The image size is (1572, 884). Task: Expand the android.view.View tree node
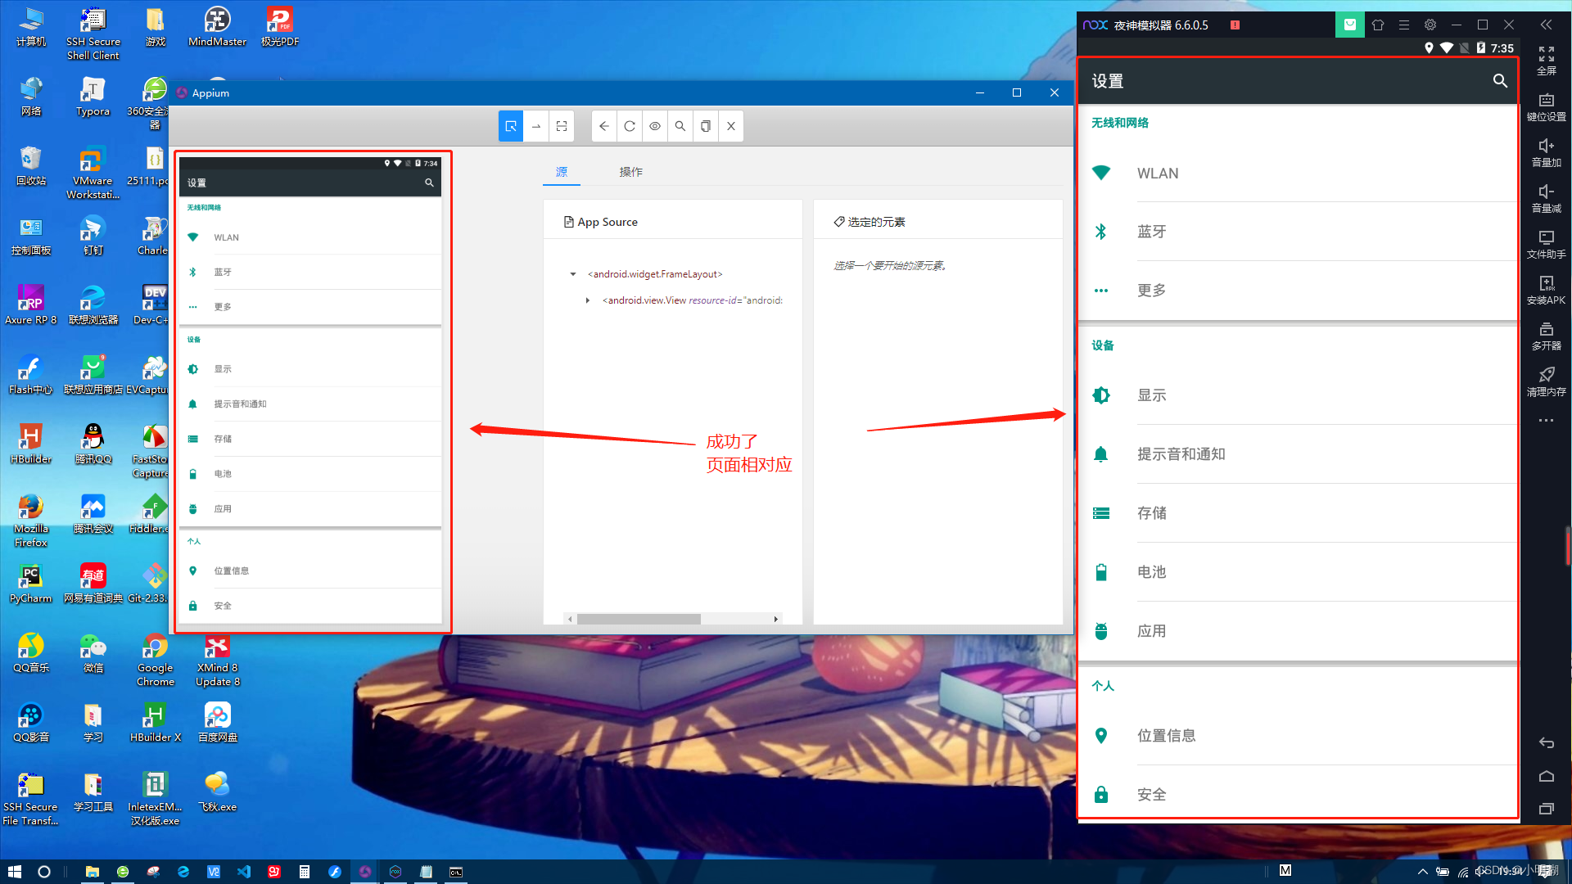(588, 300)
